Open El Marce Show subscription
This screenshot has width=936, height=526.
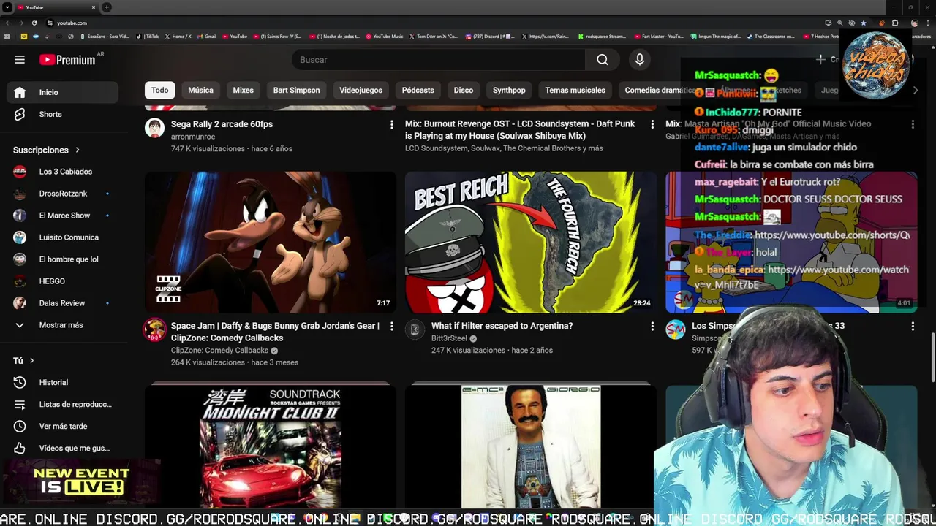point(63,216)
